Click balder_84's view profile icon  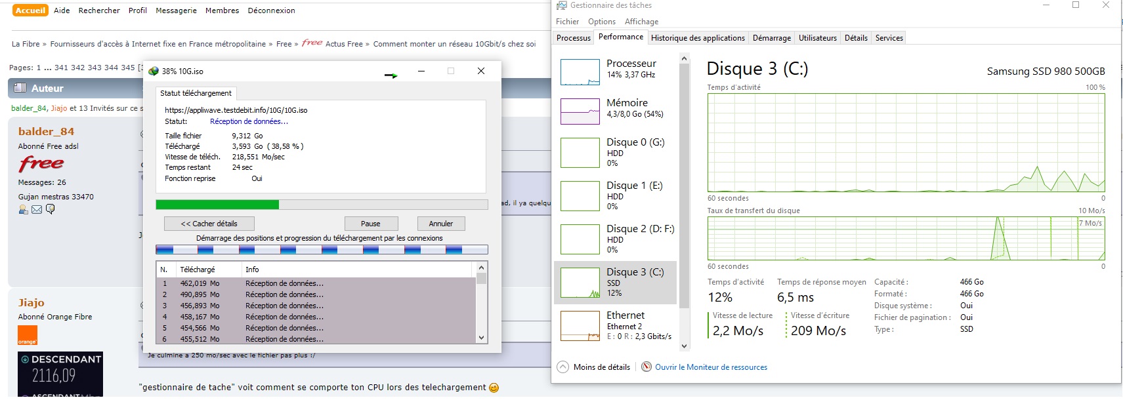(24, 209)
